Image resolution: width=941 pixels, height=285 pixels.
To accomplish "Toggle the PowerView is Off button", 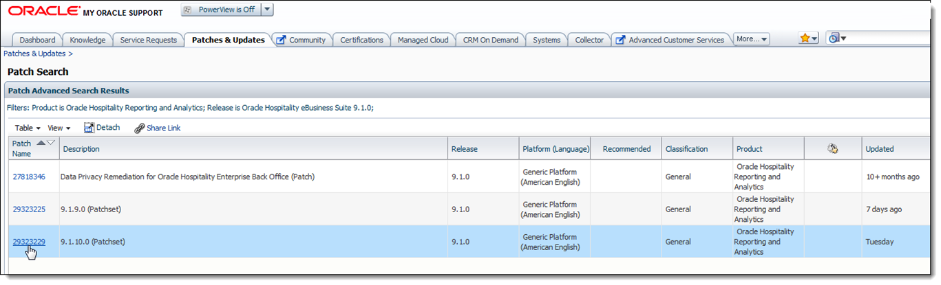I will (x=221, y=10).
